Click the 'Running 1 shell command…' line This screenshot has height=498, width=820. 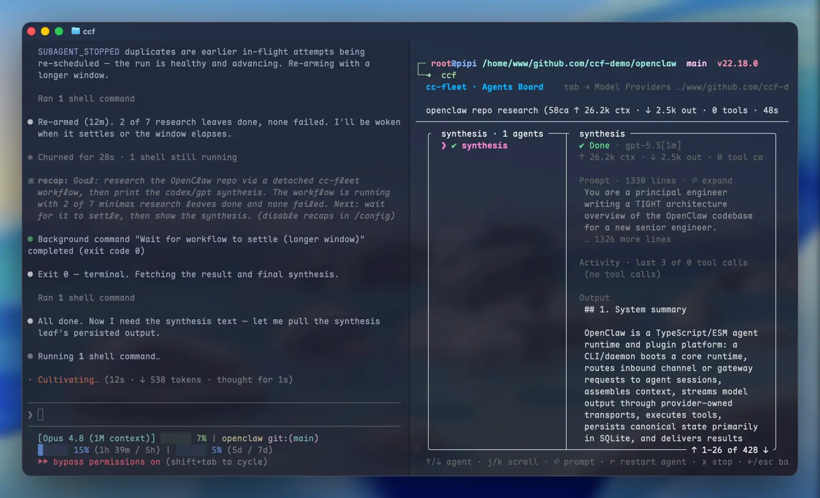point(99,357)
